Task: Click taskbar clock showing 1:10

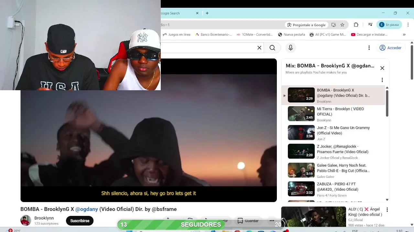Action: (x=399, y=231)
